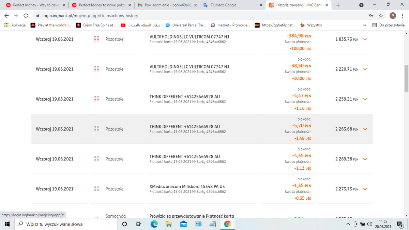Click the page's vertical scrollbar thumb
The image size is (409, 230).
coord(406,78)
